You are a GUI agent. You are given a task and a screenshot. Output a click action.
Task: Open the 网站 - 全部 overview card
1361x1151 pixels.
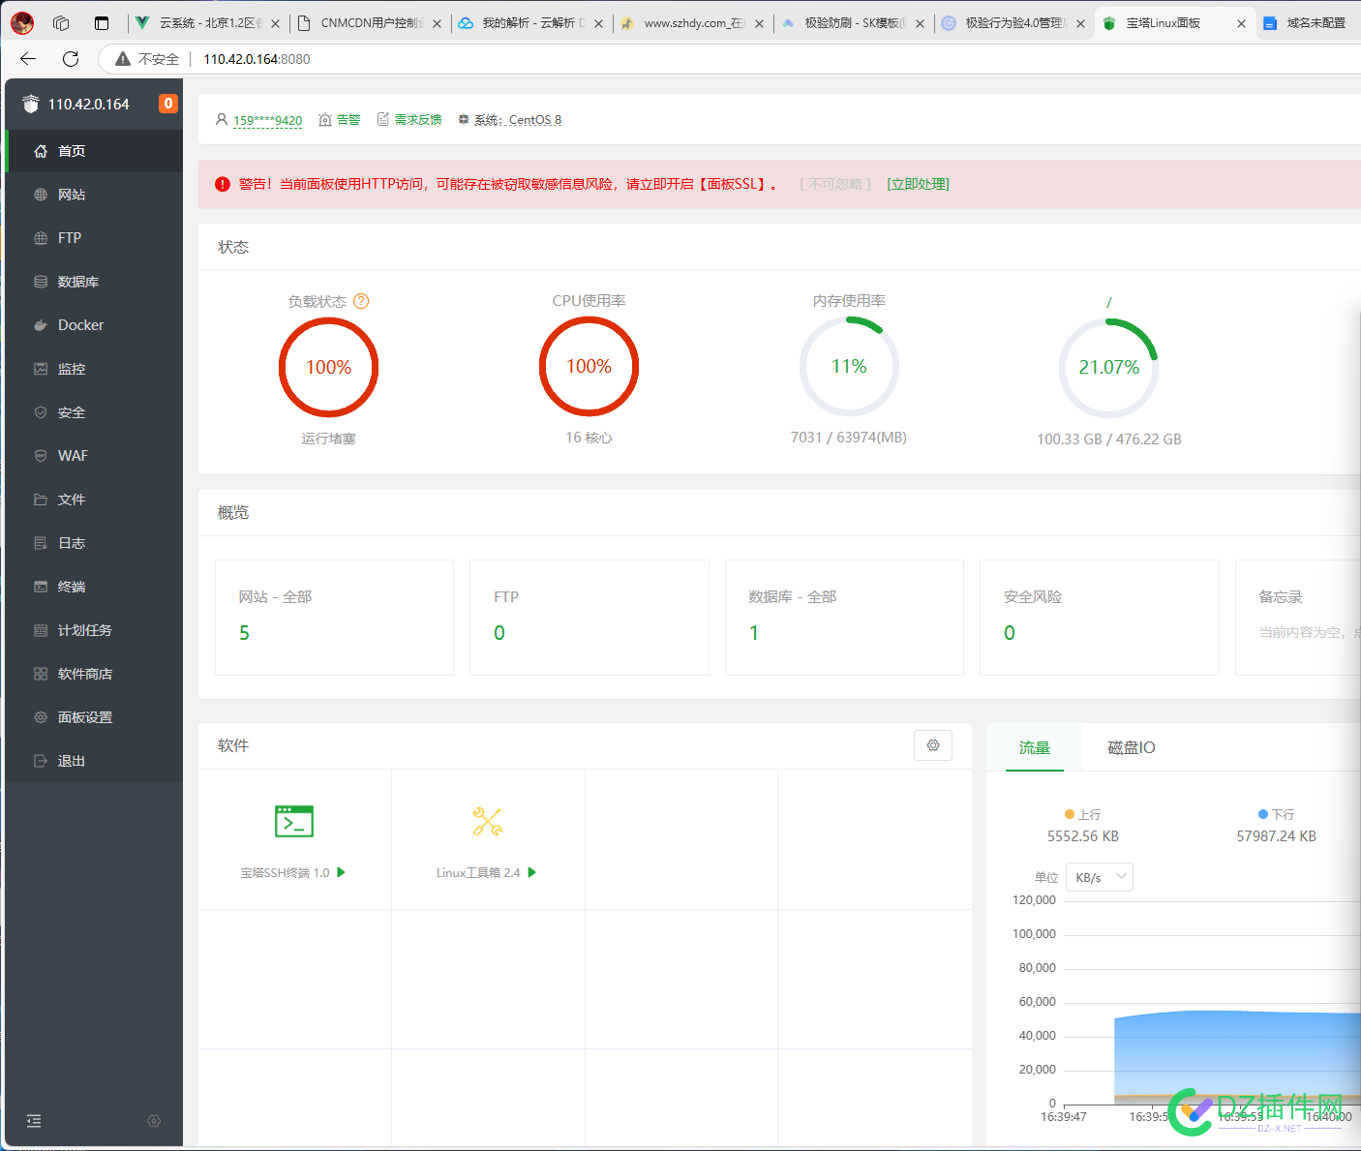click(x=334, y=617)
